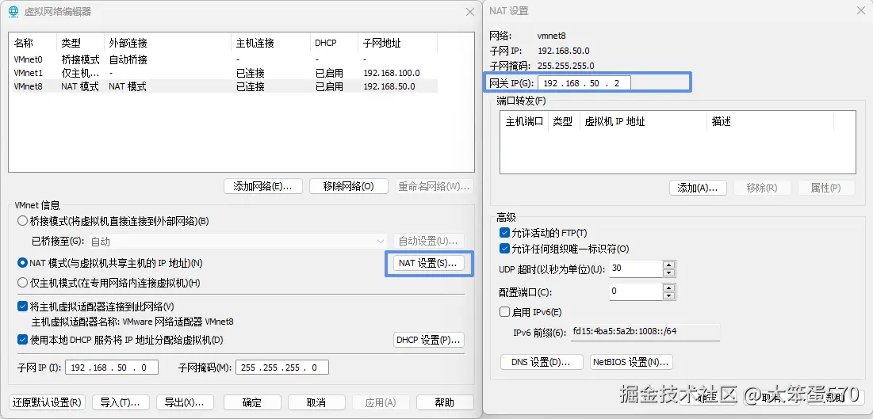Uncheck 允许活动的 FTP checkbox
The image size is (873, 419).
coord(504,232)
